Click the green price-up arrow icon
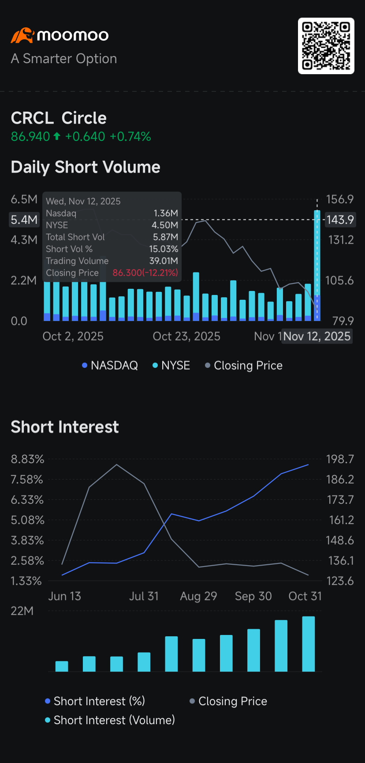Image resolution: width=365 pixels, height=763 pixels. [x=57, y=136]
